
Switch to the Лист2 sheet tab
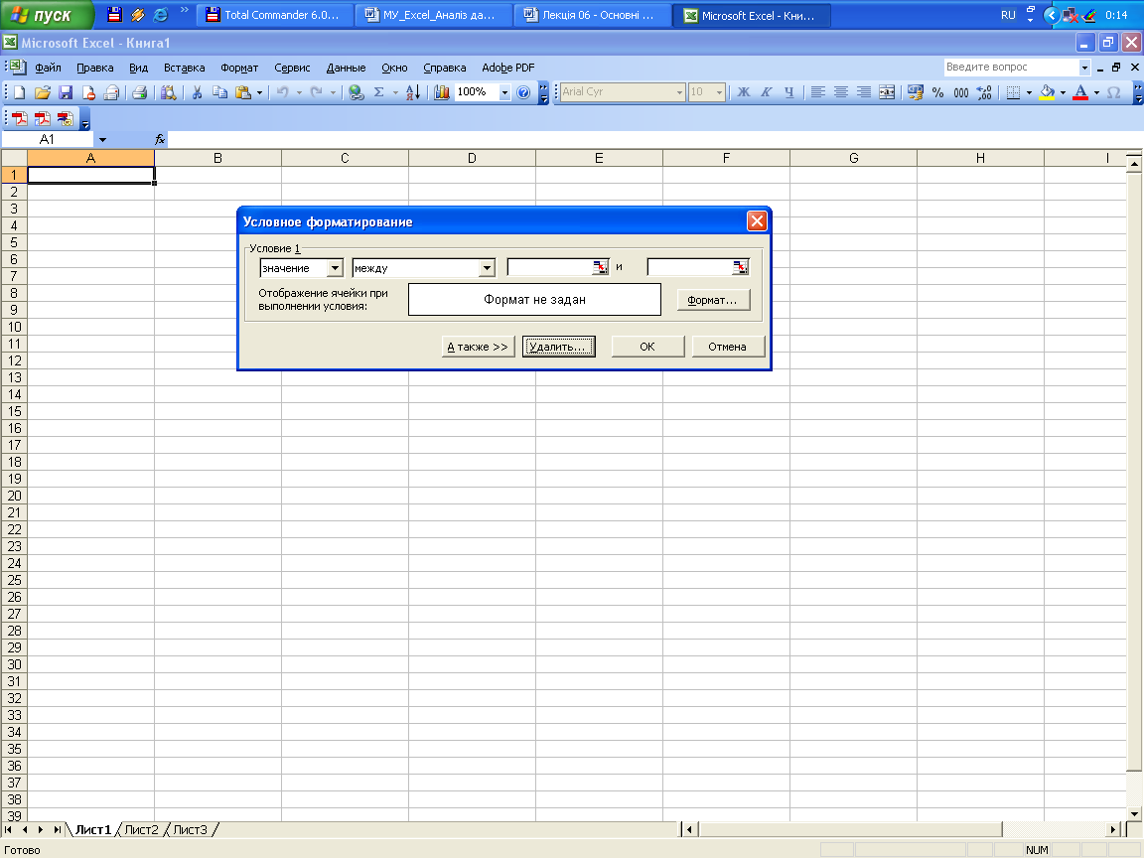(141, 829)
